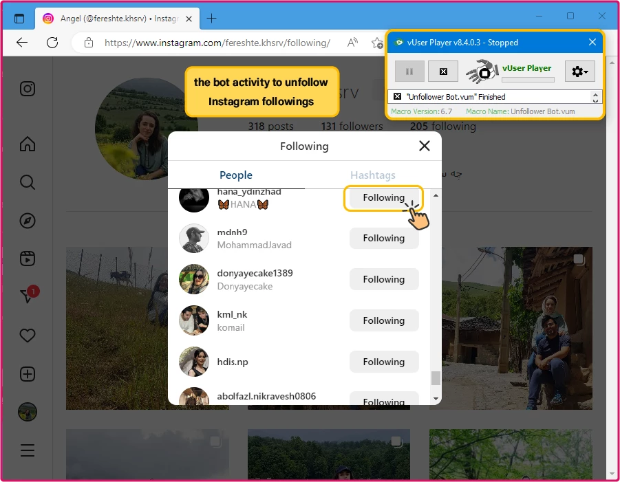Click Following button for abolfazl.nikravesh0806
Screen dimensions: 620x482
coord(383,399)
